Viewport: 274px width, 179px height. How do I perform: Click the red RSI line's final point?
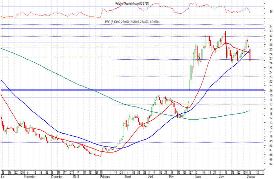(x=250, y=13)
